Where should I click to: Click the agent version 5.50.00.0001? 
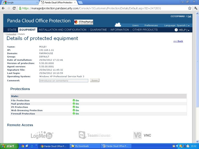click(x=47, y=67)
